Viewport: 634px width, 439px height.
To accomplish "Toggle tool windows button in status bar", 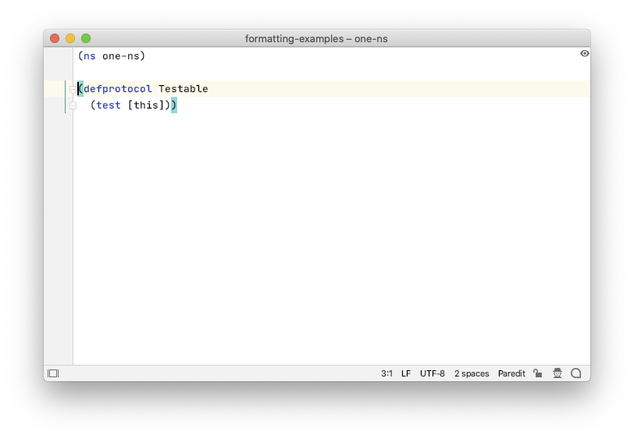I will pyautogui.click(x=53, y=373).
